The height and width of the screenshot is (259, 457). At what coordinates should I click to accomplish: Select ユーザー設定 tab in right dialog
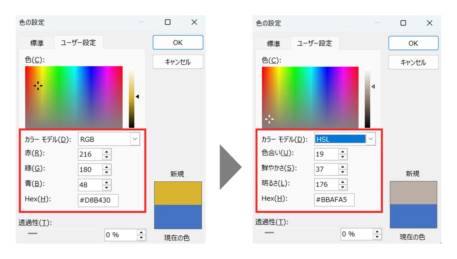tap(315, 43)
